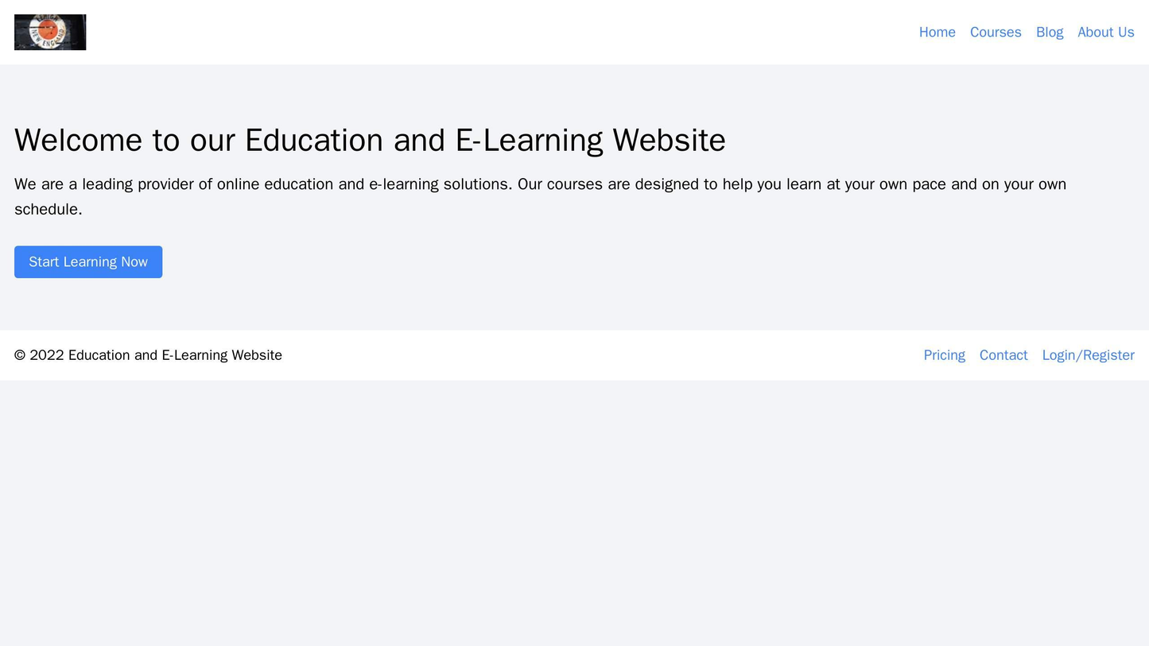Click the navigation menu area on the right
Viewport: 1149px width, 646px height.
pos(1026,32)
